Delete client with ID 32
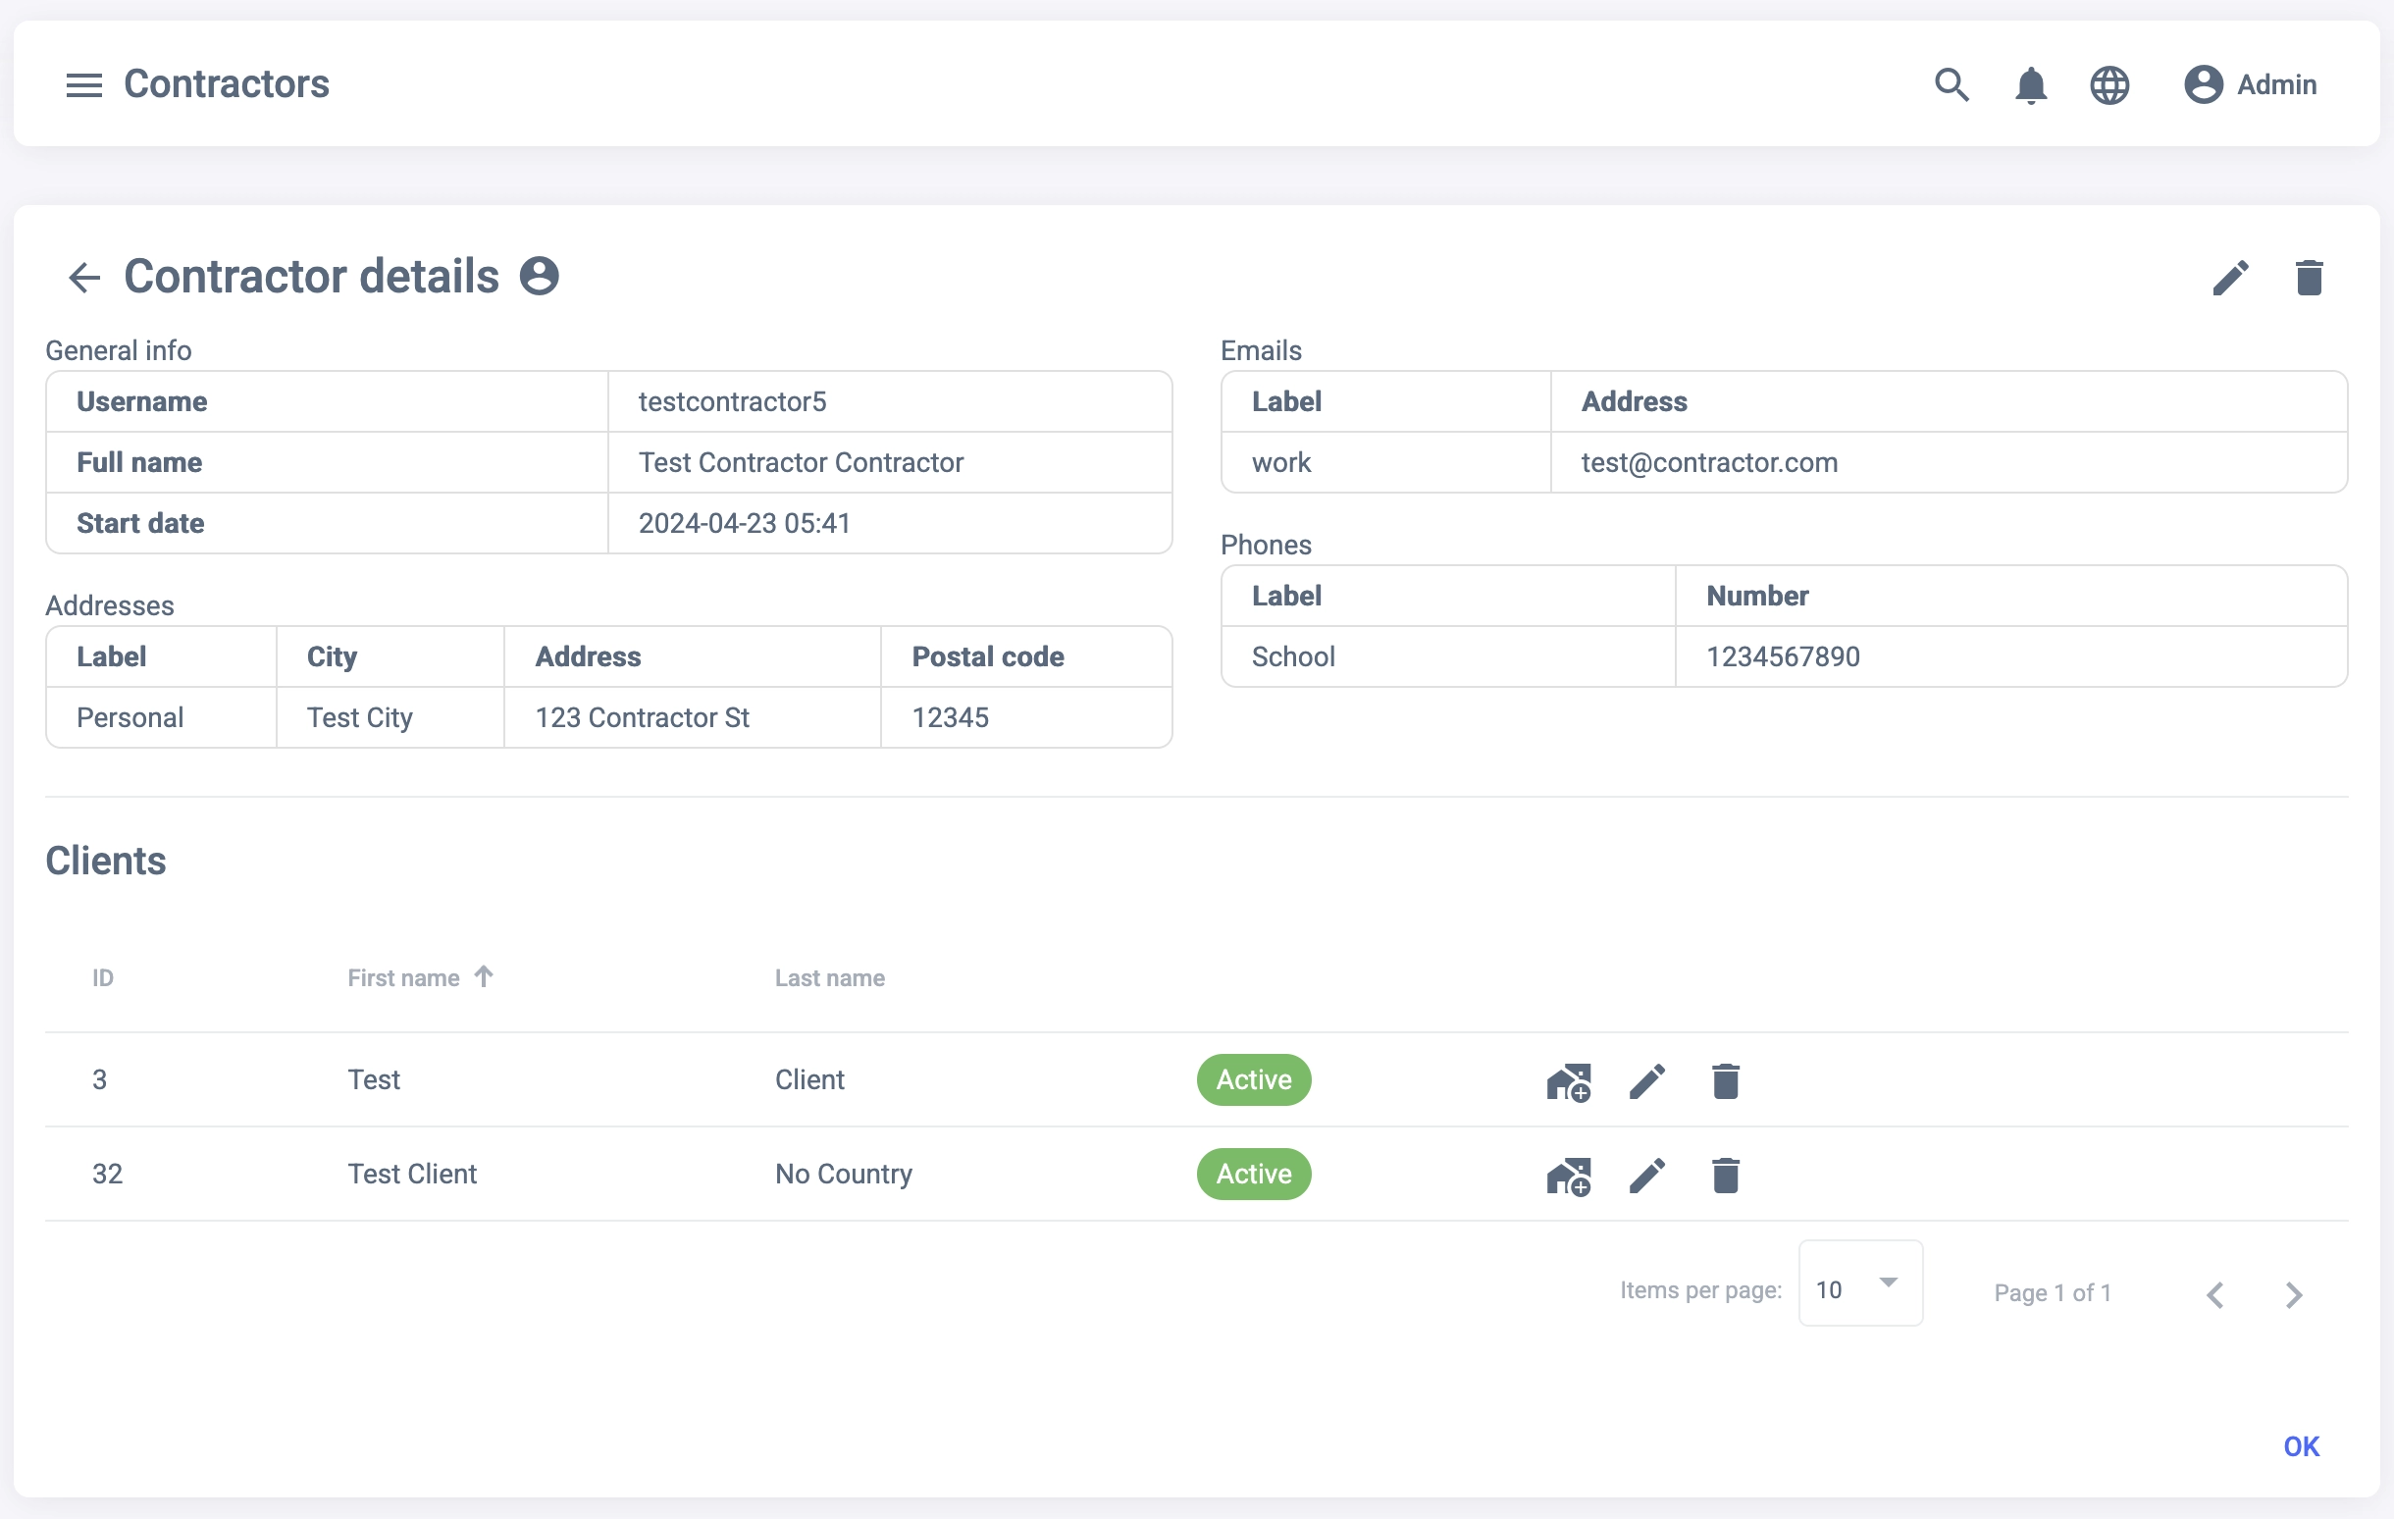This screenshot has width=2394, height=1519. [x=1725, y=1176]
